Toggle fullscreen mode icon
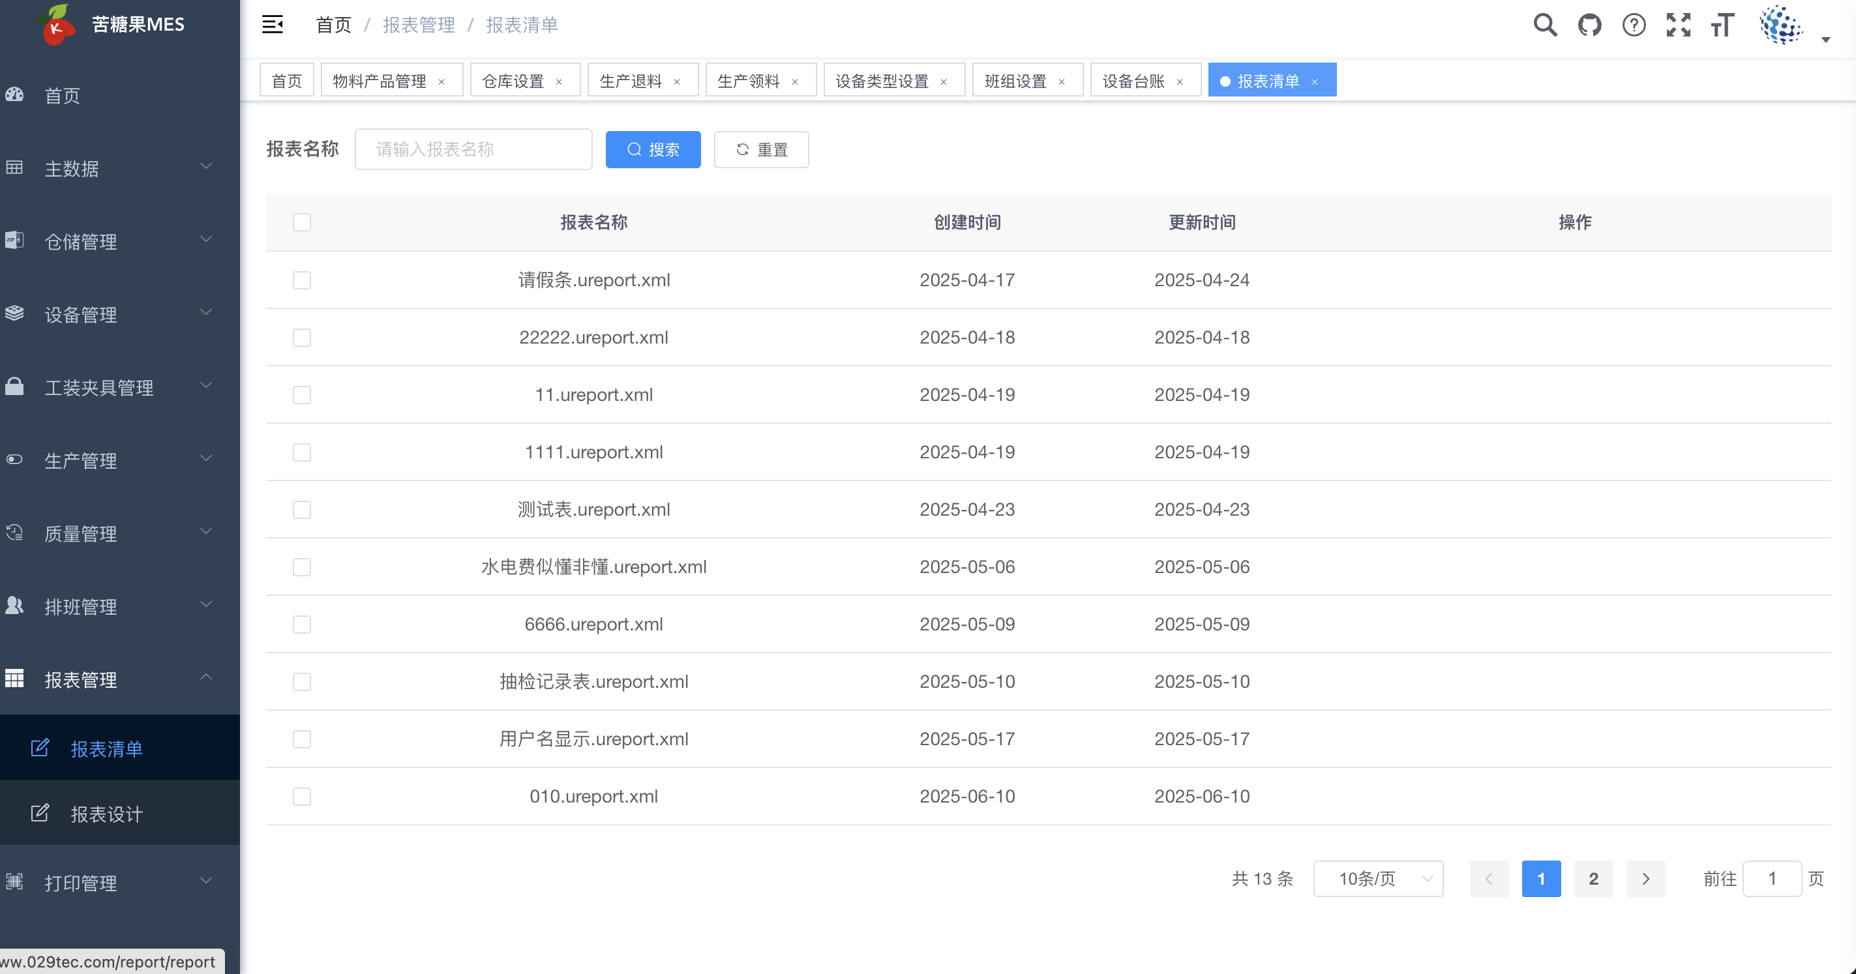 (1678, 25)
